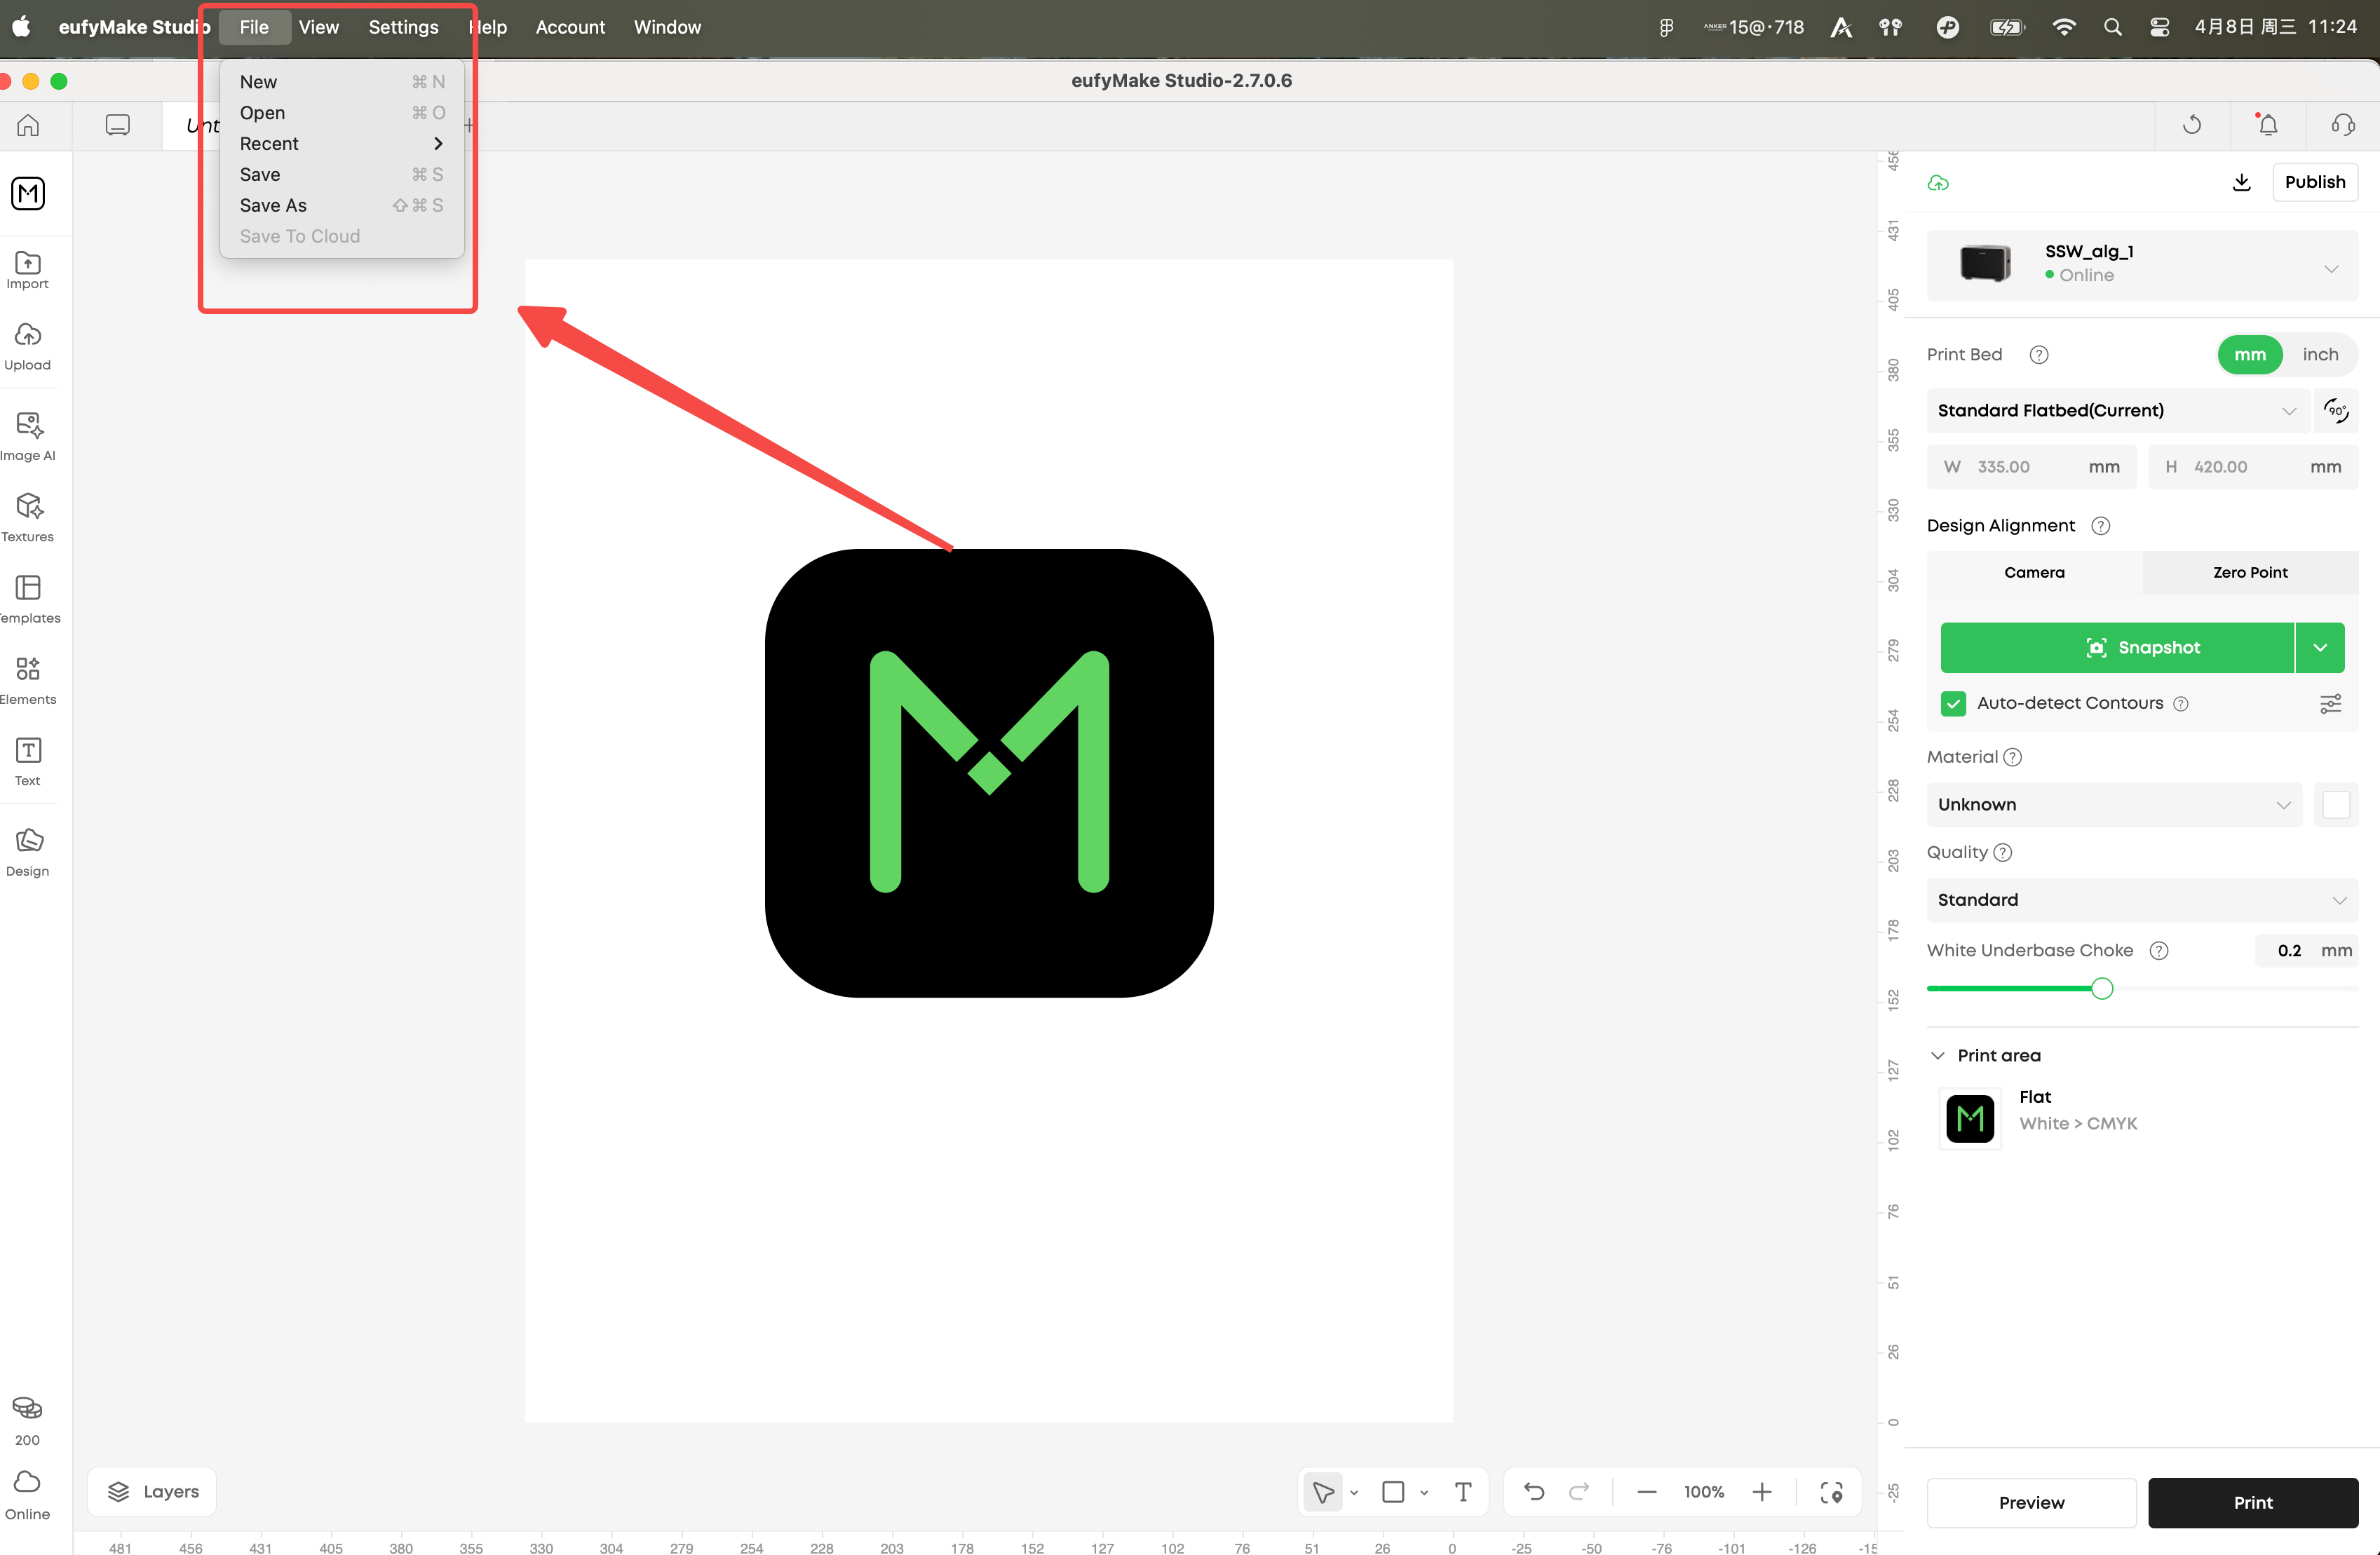Image resolution: width=2380 pixels, height=1555 pixels.
Task: Click the Publish button
Action: pos(2314,182)
